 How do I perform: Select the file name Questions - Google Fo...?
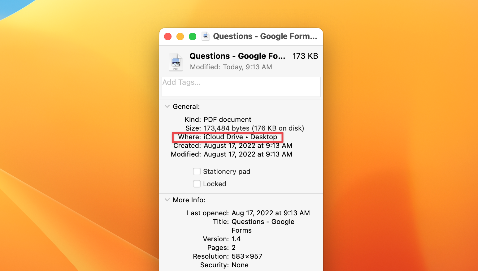[237, 56]
